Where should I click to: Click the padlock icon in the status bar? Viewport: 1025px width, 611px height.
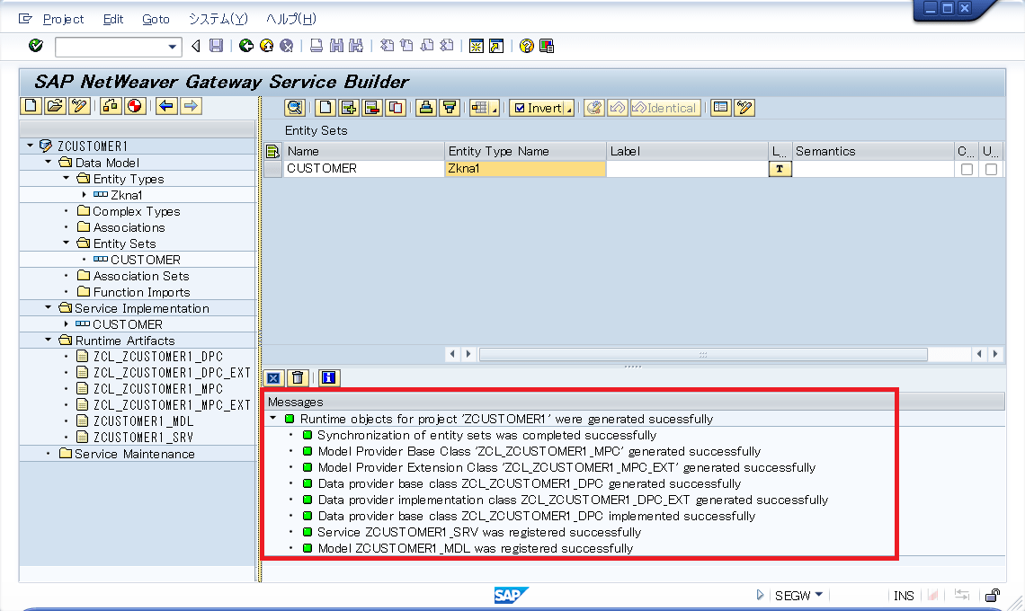(x=993, y=596)
